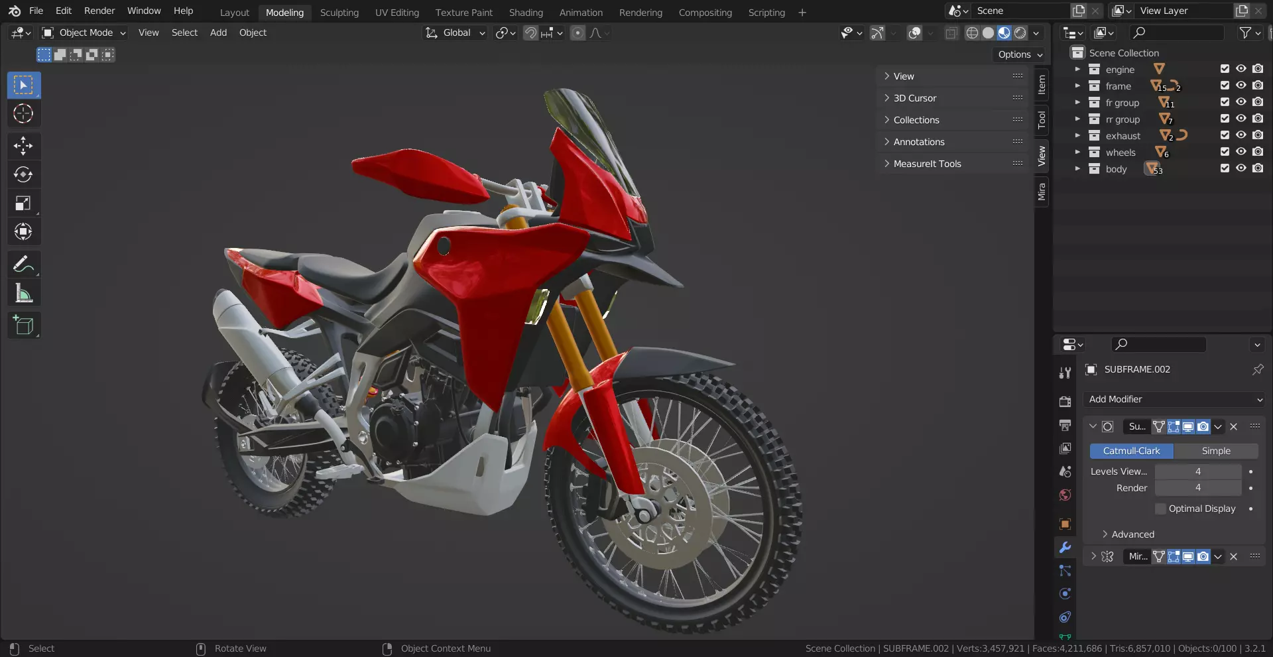The image size is (1273, 657).
Task: Open the Add Modifier dropdown
Action: click(1174, 399)
